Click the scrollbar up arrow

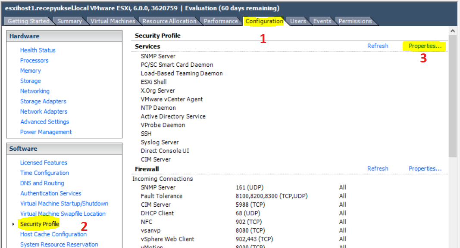tap(452, 31)
